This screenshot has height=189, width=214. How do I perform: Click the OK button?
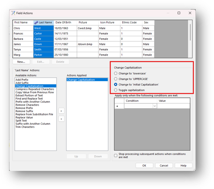click(x=144, y=166)
